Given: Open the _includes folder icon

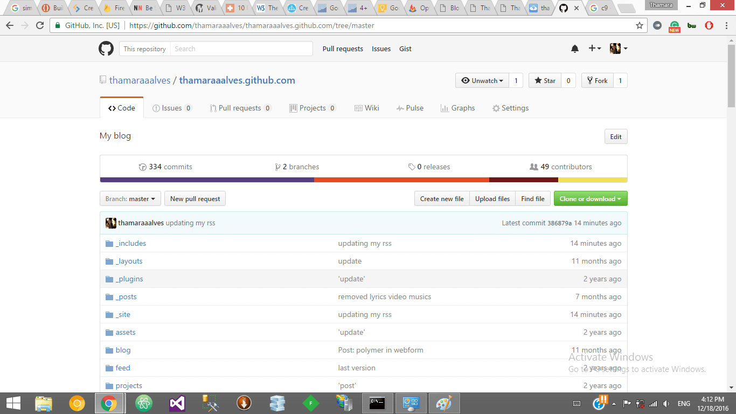Looking at the screenshot, I should click(109, 243).
